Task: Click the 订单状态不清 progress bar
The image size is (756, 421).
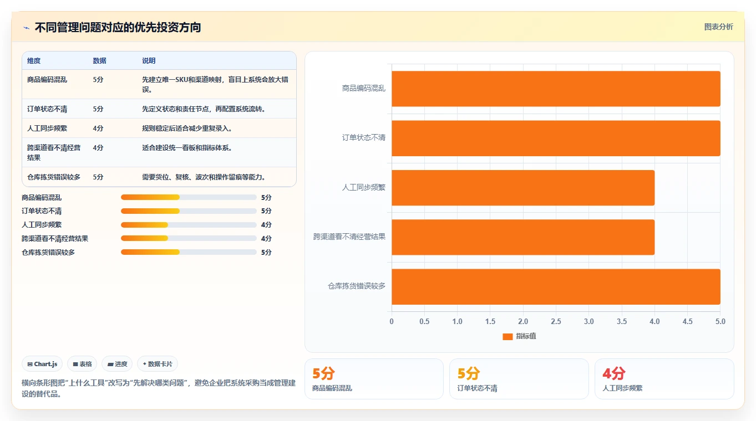Action: click(189, 211)
